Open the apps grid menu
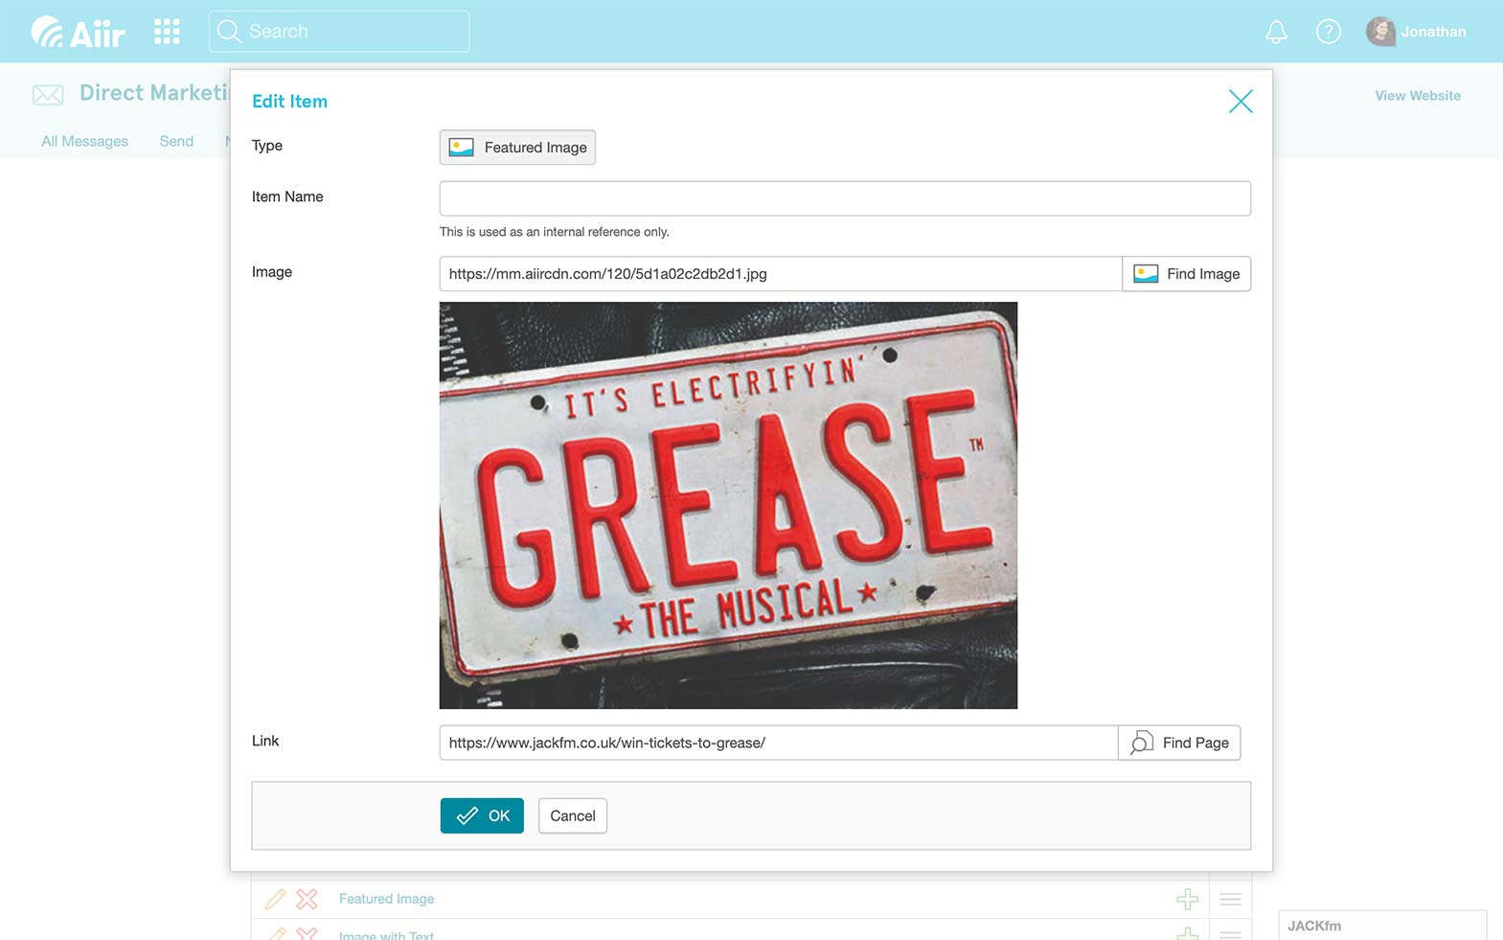 167,32
